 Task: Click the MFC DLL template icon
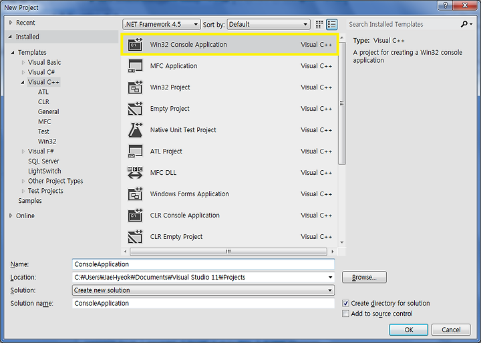coord(135,173)
